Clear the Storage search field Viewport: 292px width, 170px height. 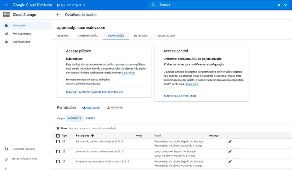click(x=279, y=5)
